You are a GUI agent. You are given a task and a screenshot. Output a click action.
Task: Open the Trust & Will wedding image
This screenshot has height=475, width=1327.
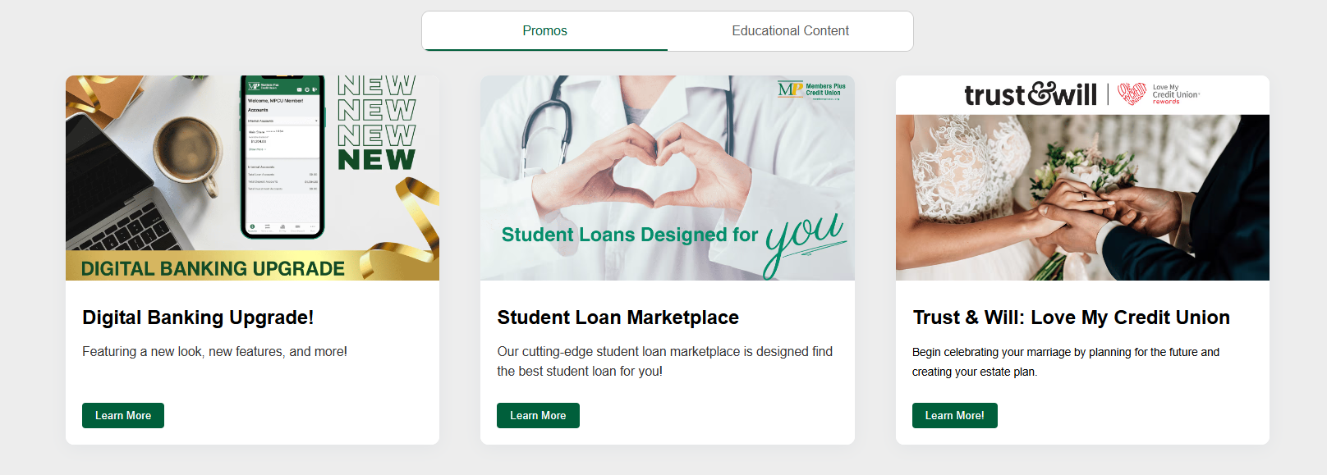pyautogui.click(x=1082, y=198)
